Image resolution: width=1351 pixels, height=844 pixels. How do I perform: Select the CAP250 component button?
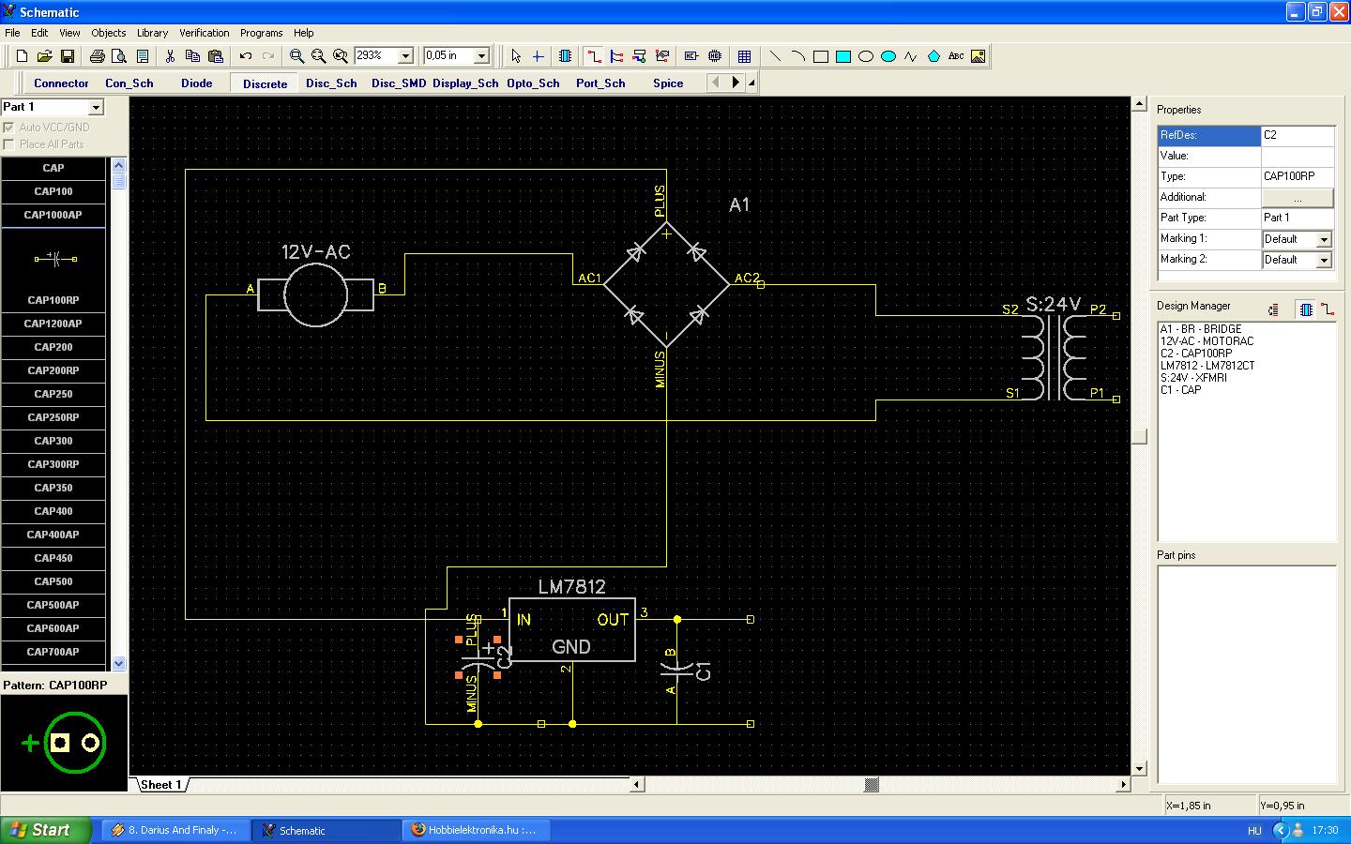point(53,394)
